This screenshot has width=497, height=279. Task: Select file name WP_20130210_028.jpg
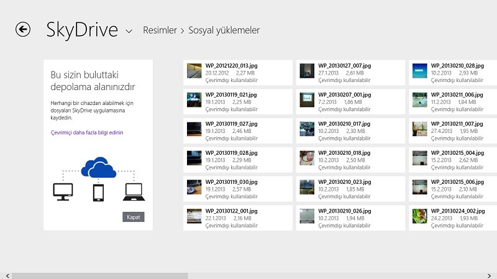coord(457,66)
